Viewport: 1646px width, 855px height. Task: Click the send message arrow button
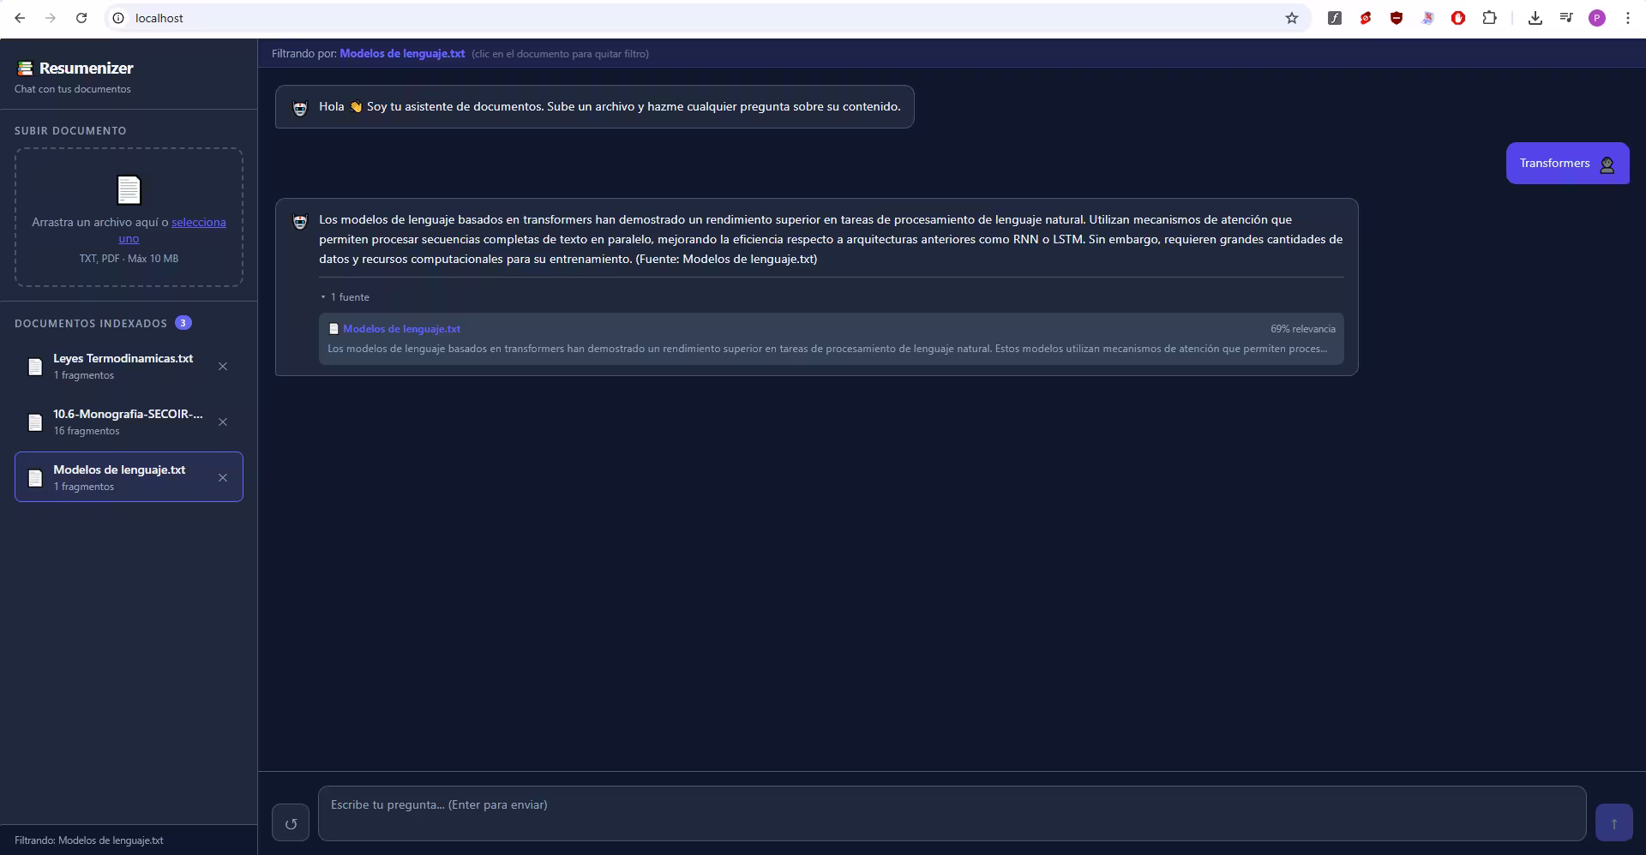coord(1613,822)
